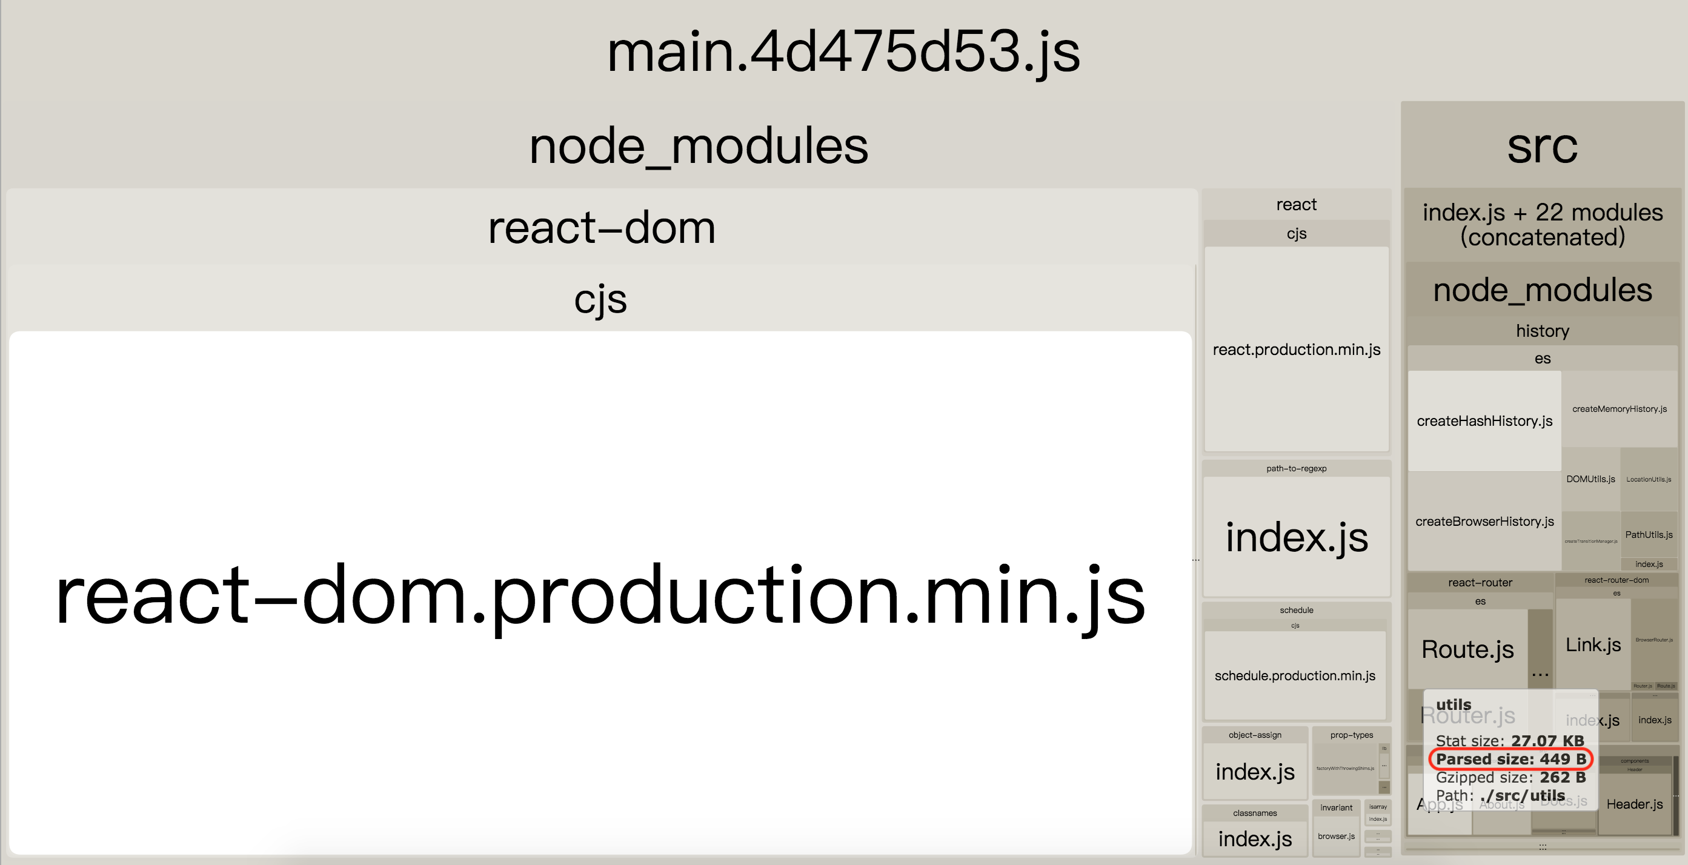Click the PathUtils.js block
The width and height of the screenshot is (1688, 865).
[x=1649, y=535]
